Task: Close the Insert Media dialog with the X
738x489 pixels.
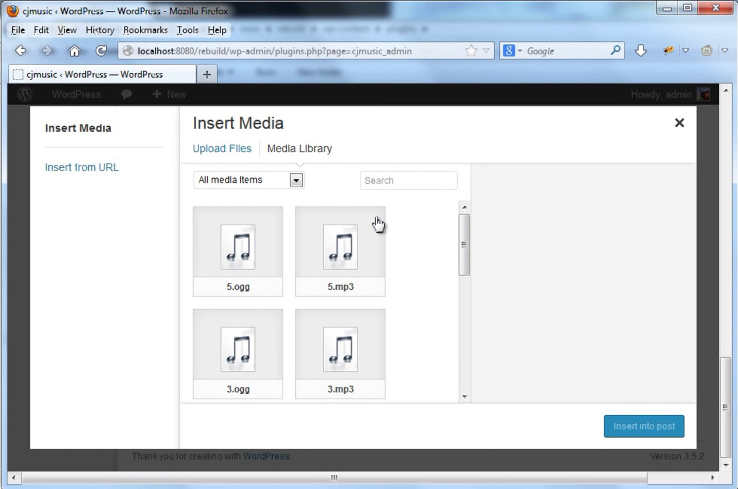Action: 679,123
